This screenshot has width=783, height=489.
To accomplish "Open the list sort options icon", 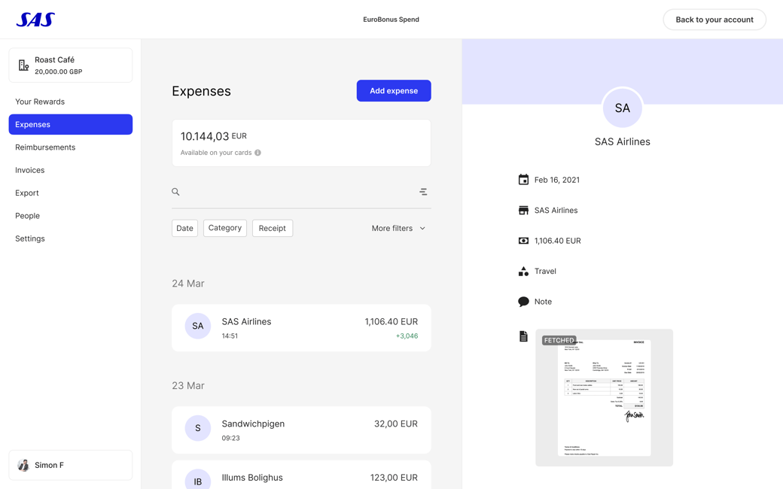I will click(x=423, y=192).
